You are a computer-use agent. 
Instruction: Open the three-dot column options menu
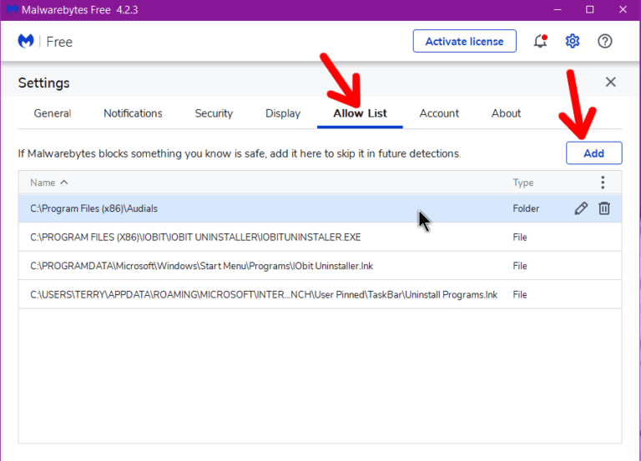click(x=603, y=183)
